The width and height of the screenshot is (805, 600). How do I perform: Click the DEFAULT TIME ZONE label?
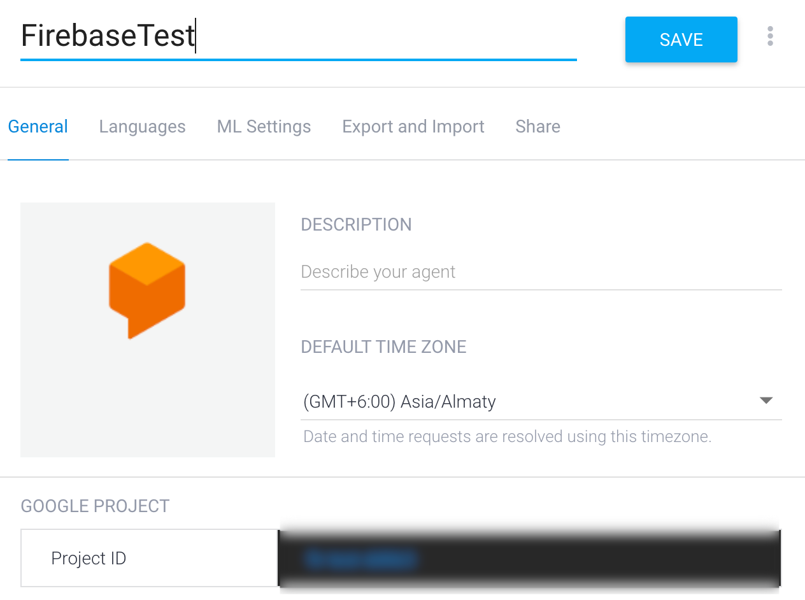tap(383, 347)
